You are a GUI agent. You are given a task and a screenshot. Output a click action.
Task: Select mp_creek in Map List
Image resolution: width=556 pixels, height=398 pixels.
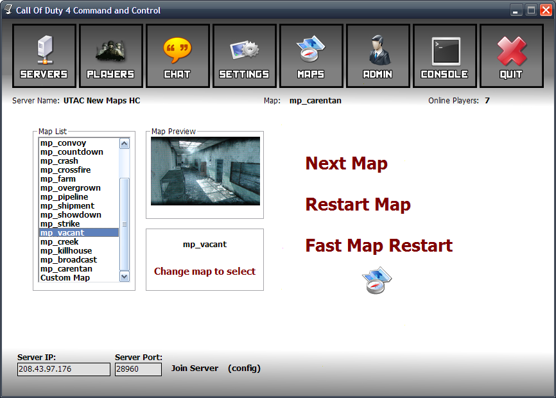79,242
